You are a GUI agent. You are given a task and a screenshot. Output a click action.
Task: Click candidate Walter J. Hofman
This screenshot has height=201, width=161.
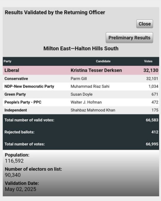click(x=86, y=102)
